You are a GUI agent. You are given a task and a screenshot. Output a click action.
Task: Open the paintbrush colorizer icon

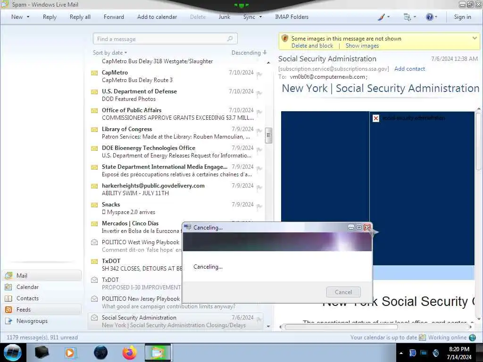(381, 17)
